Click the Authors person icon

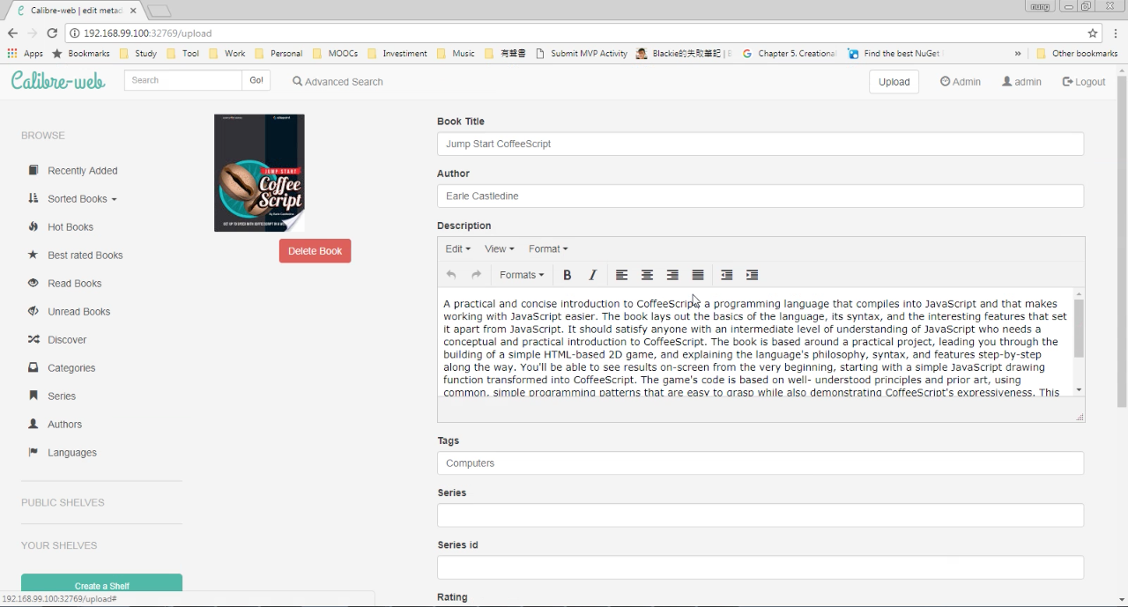pyautogui.click(x=33, y=424)
